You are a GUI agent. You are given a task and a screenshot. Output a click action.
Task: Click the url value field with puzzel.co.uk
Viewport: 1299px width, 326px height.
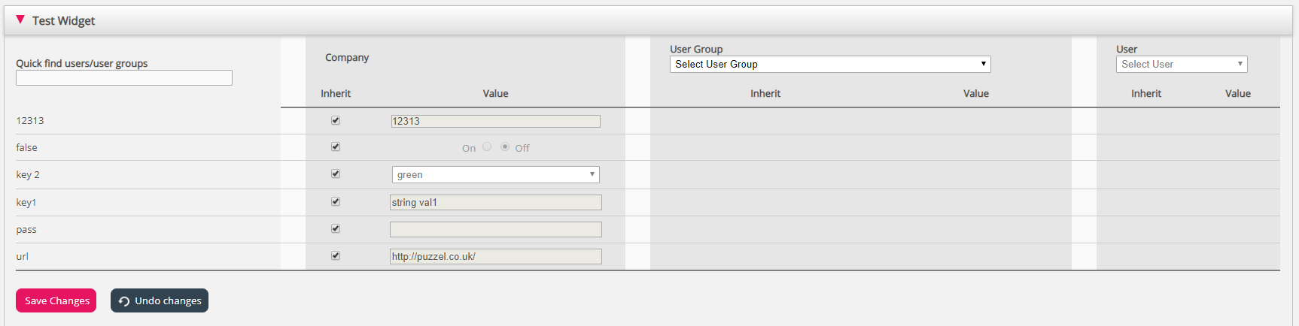point(495,256)
